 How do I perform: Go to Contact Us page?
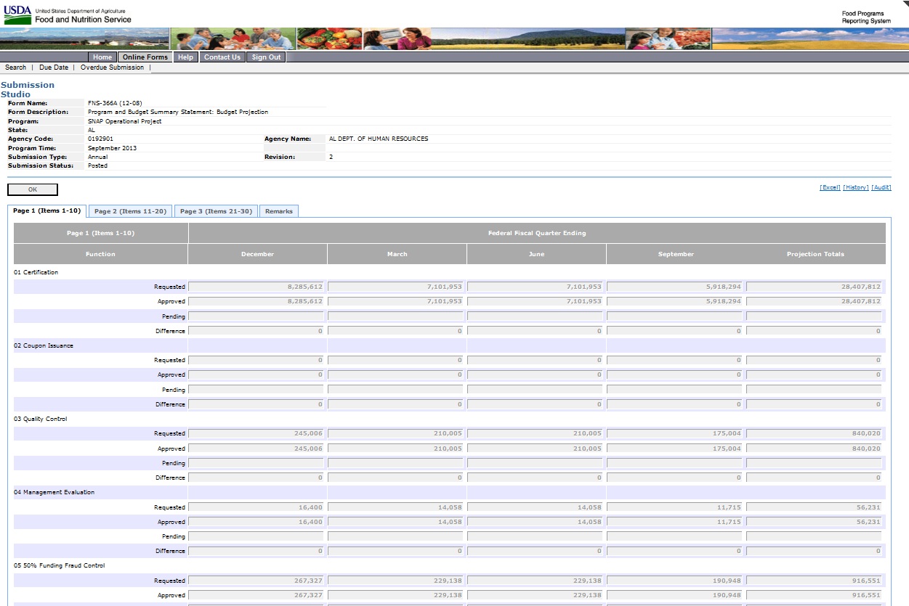point(222,57)
